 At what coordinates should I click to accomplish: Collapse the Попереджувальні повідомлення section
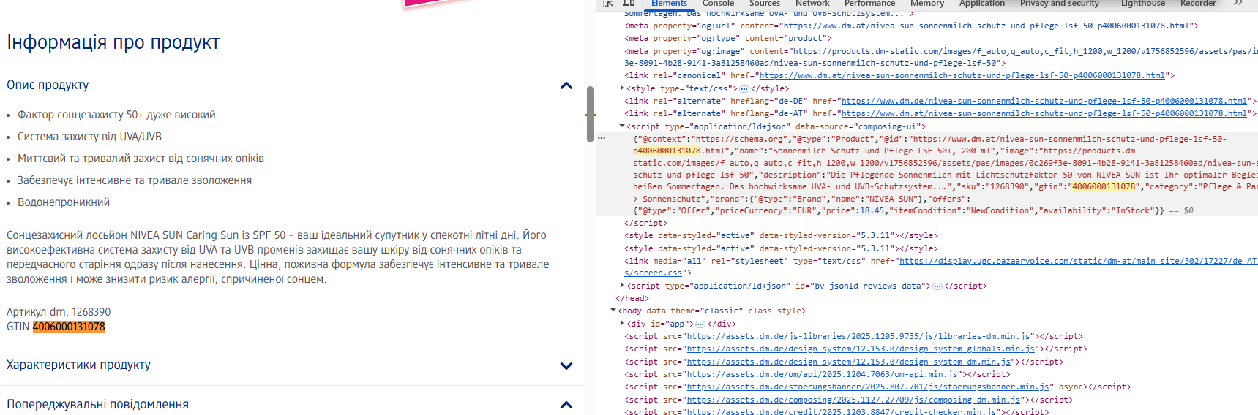pos(566,405)
